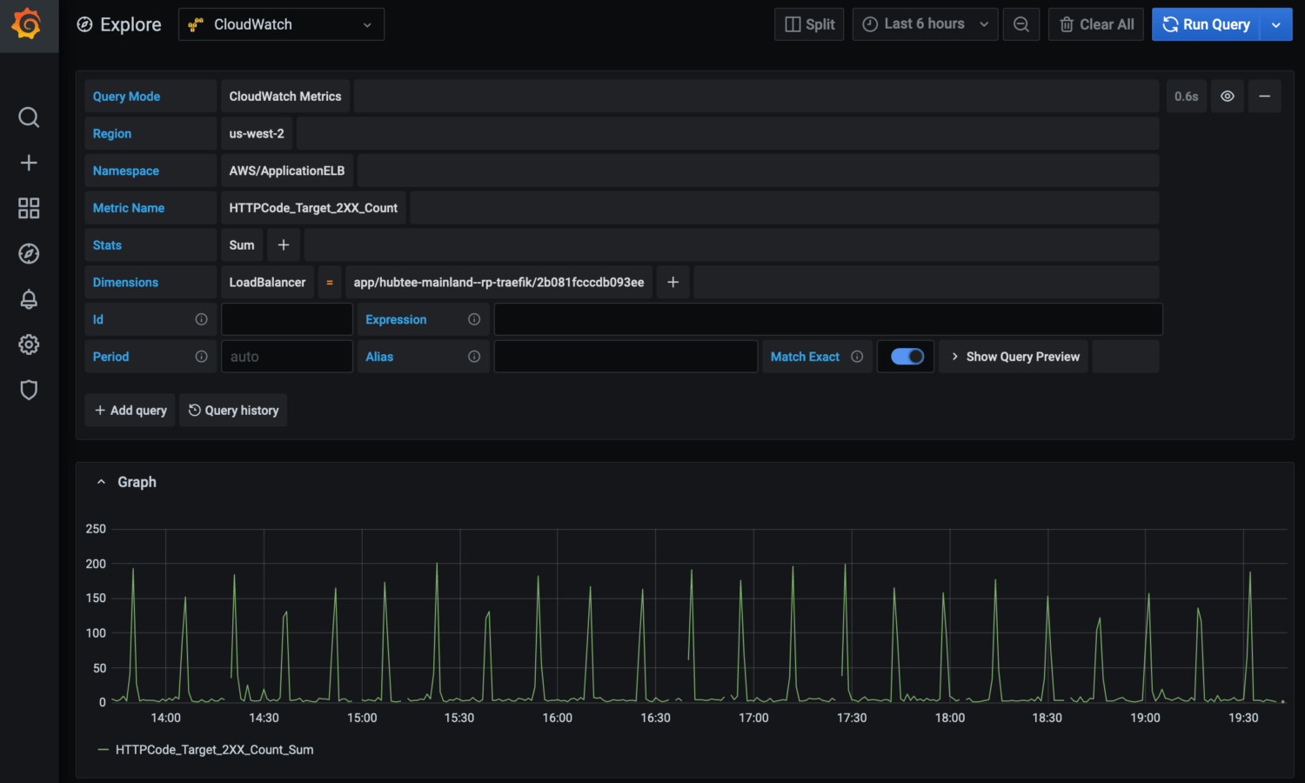The width and height of the screenshot is (1305, 783).
Task: Click the Run Query button
Action: click(x=1207, y=24)
